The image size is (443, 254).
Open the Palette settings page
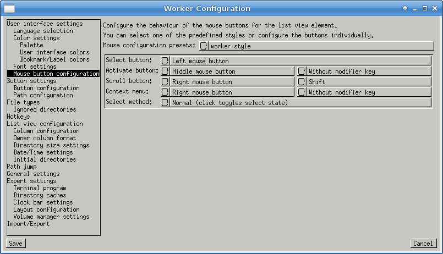tap(31, 46)
